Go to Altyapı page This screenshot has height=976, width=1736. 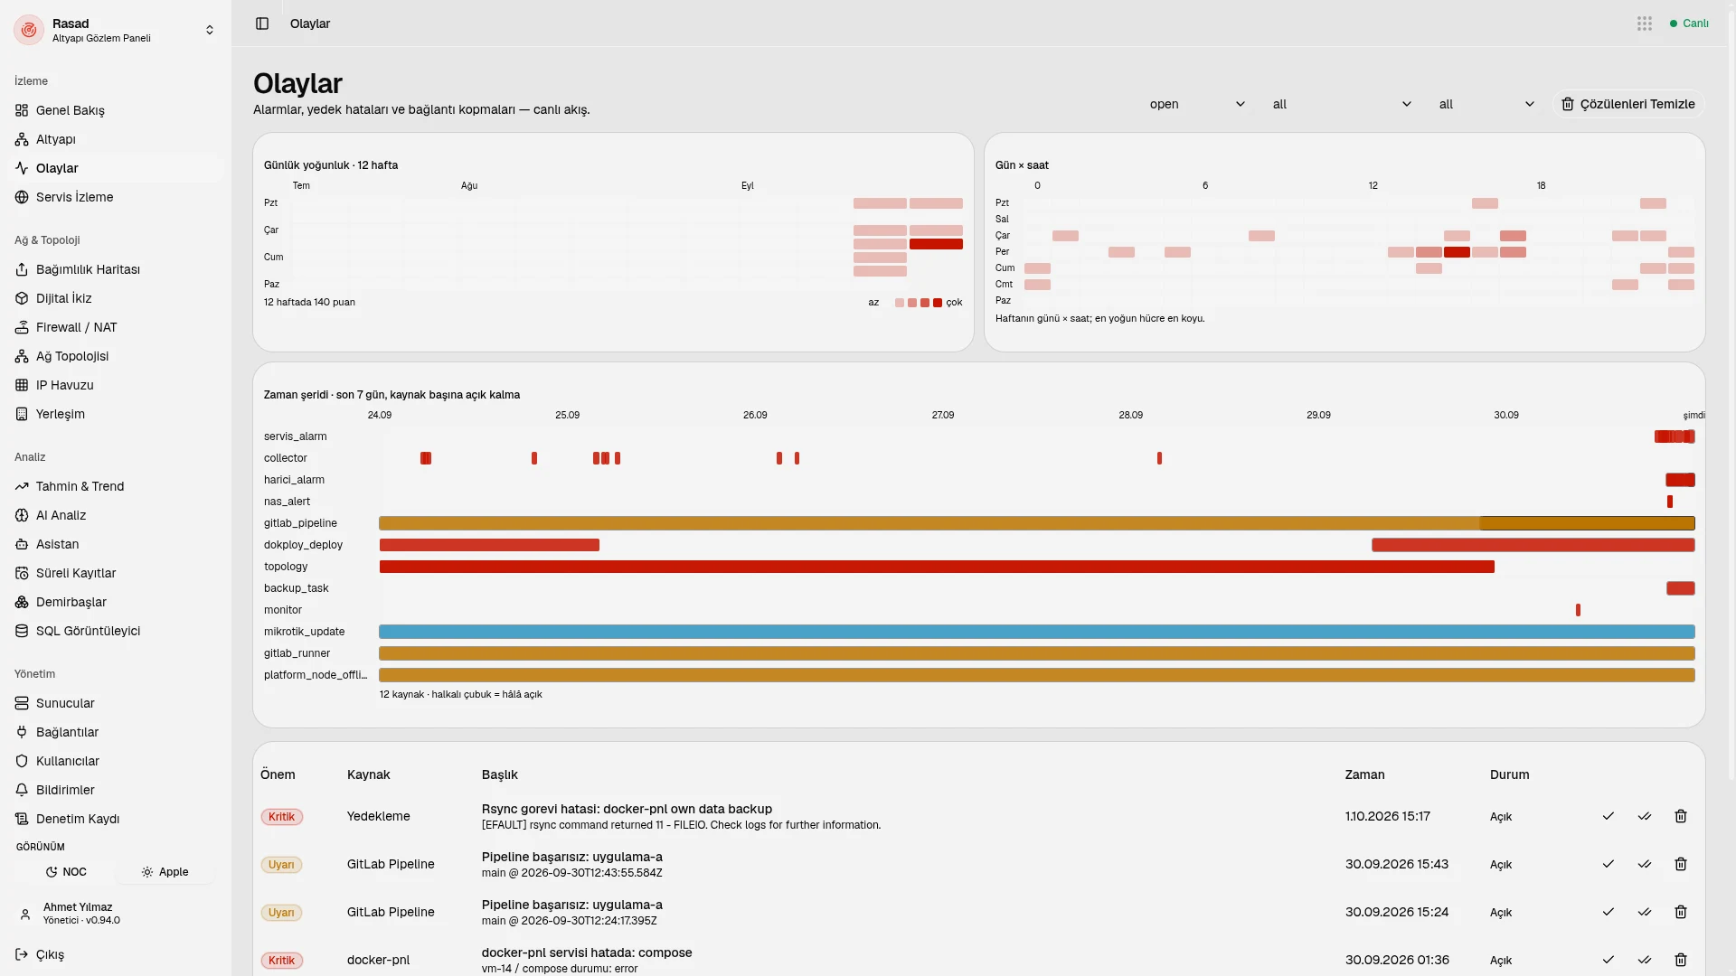[x=116, y=139]
